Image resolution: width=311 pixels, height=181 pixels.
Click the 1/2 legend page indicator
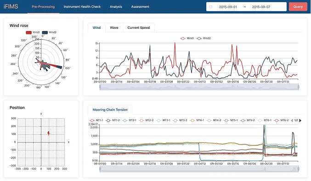[x=296, y=120]
